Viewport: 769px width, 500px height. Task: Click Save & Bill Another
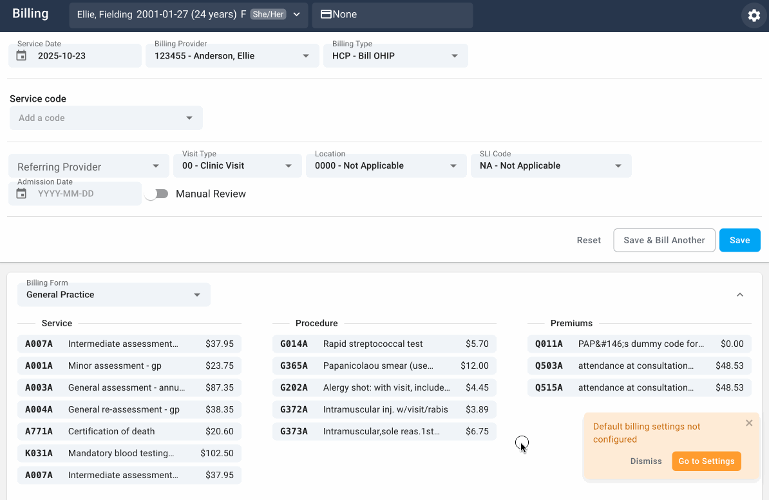tap(664, 240)
